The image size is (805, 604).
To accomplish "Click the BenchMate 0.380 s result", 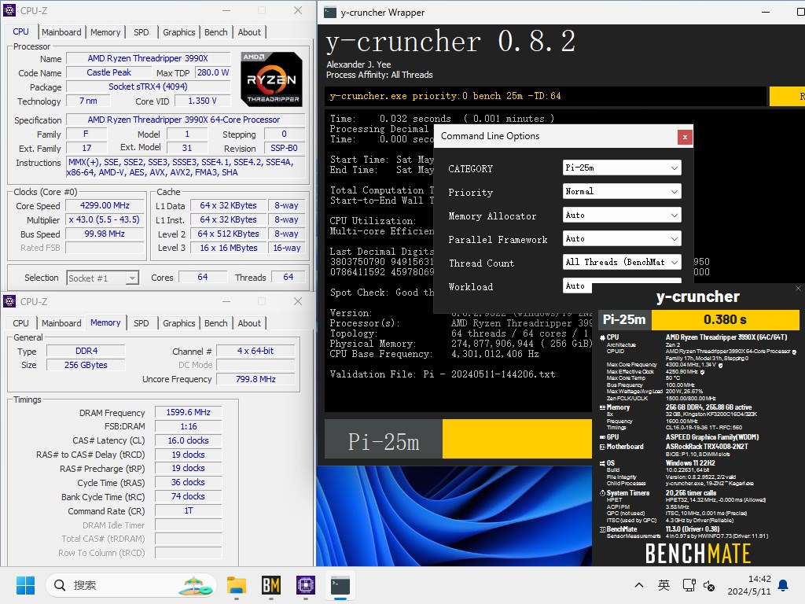I will (725, 319).
